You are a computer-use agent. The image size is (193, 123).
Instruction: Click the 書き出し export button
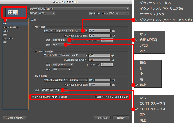pos(121,118)
